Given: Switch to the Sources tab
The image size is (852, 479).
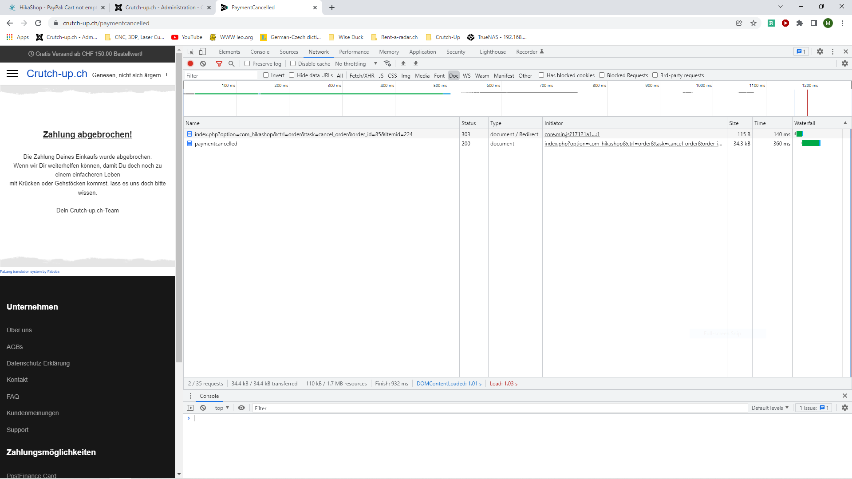Looking at the screenshot, I should [x=288, y=51].
